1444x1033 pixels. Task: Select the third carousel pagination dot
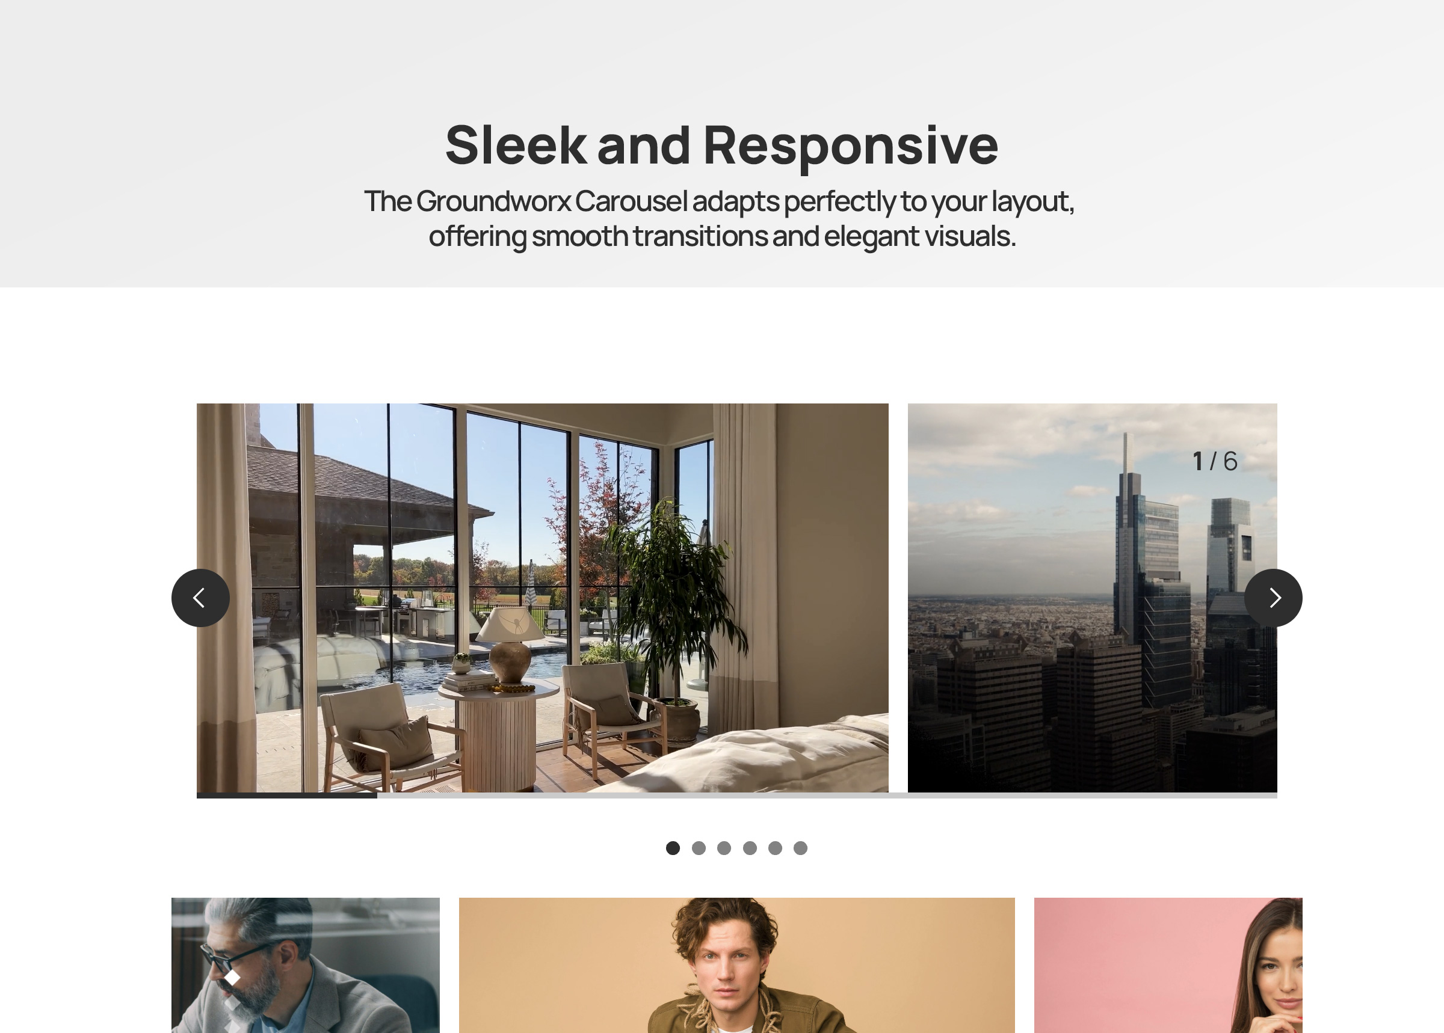(724, 848)
